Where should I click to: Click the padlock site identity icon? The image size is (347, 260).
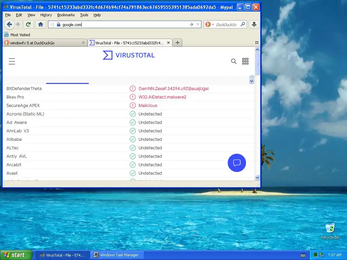(58, 24)
